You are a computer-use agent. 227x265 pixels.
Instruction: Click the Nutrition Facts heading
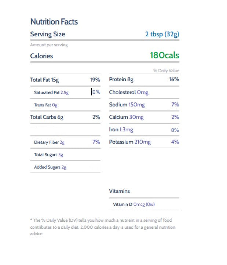(54, 22)
